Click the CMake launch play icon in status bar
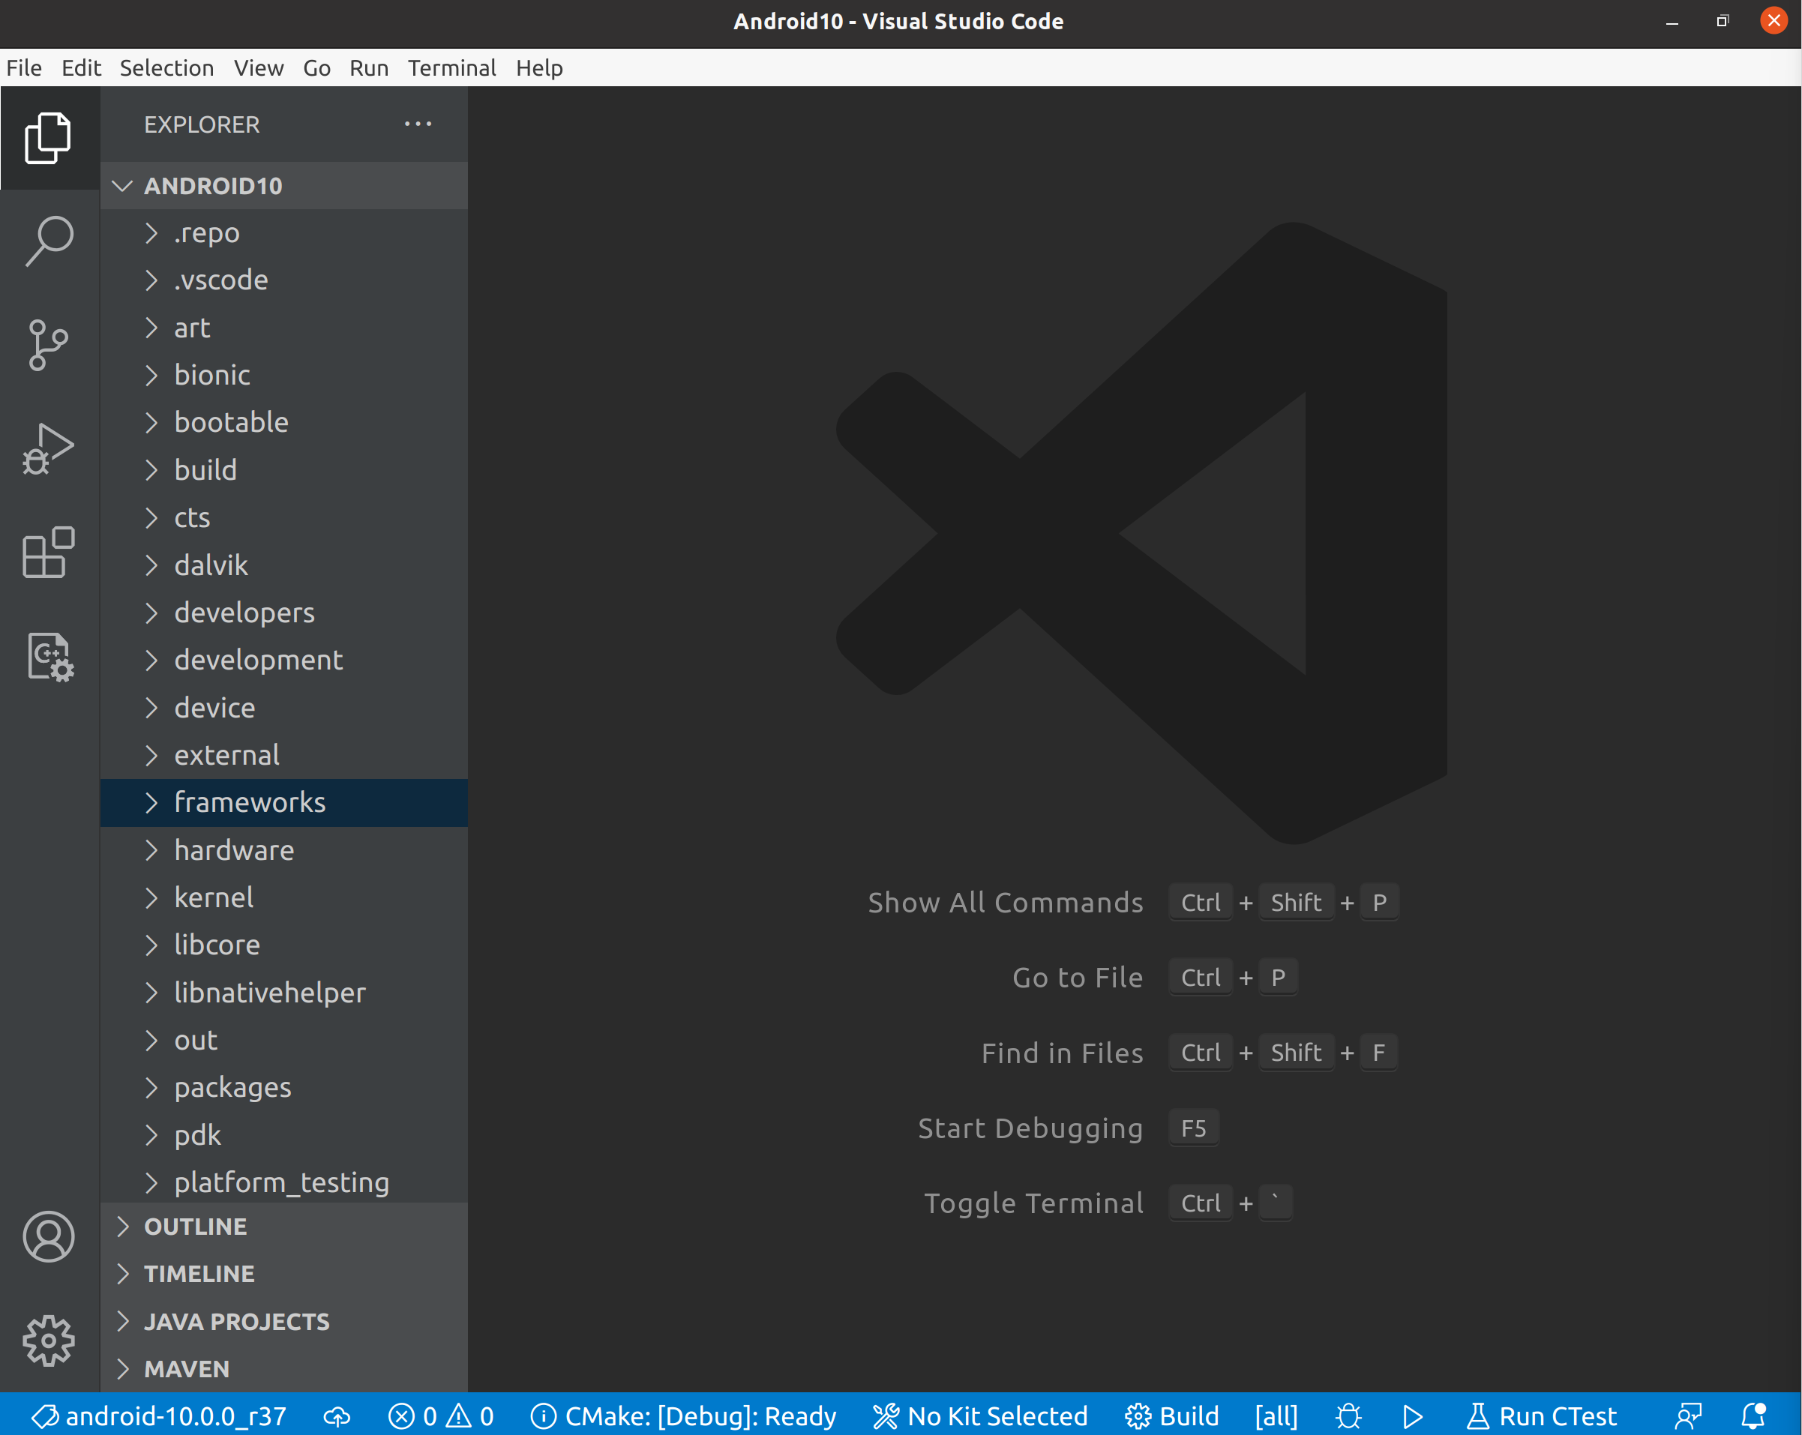Image resolution: width=1802 pixels, height=1435 pixels. click(x=1413, y=1416)
